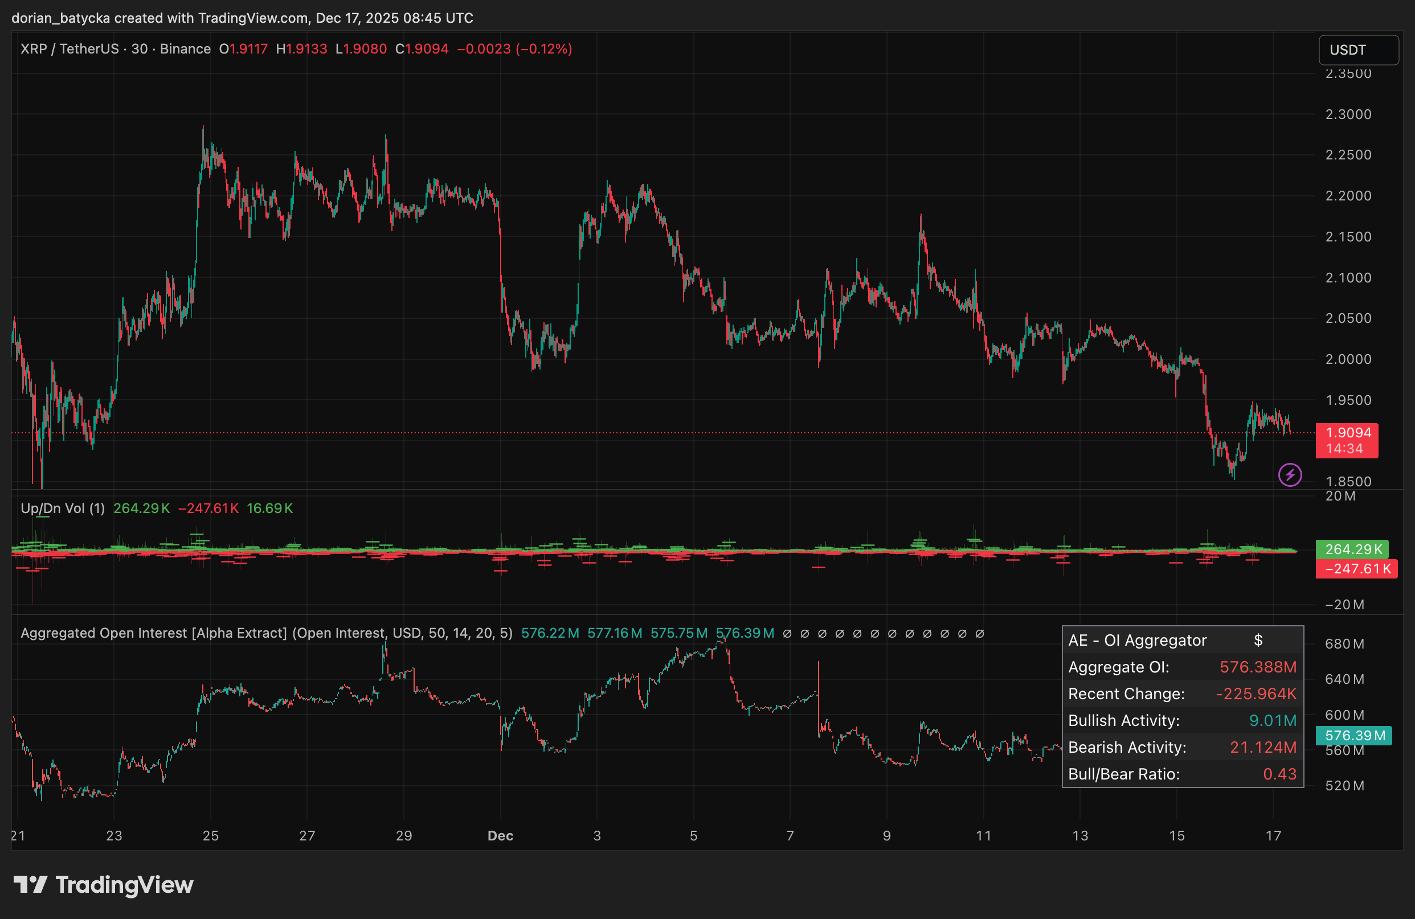Click the teal 576.39M open interest label

[x=1353, y=735]
